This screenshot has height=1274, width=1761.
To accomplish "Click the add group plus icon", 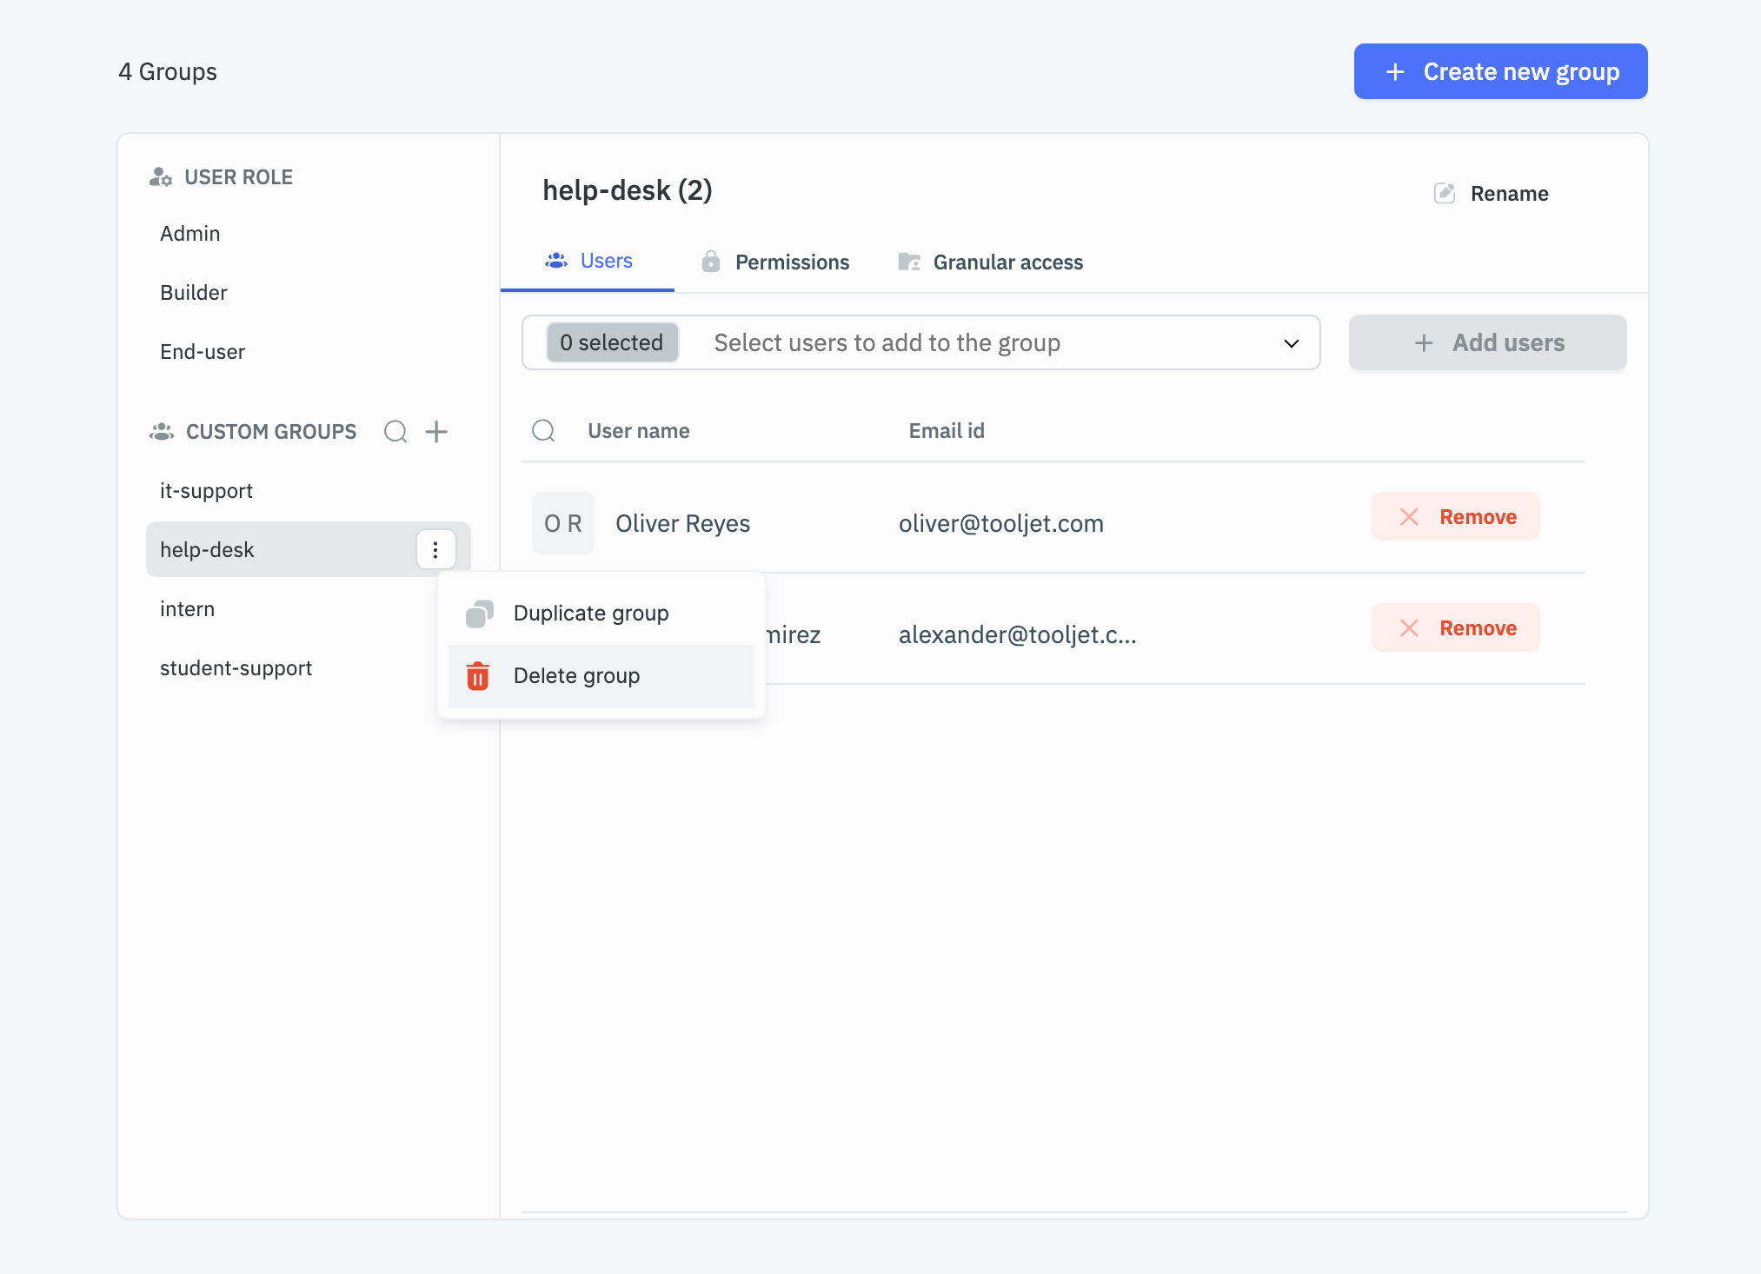I will tap(436, 429).
